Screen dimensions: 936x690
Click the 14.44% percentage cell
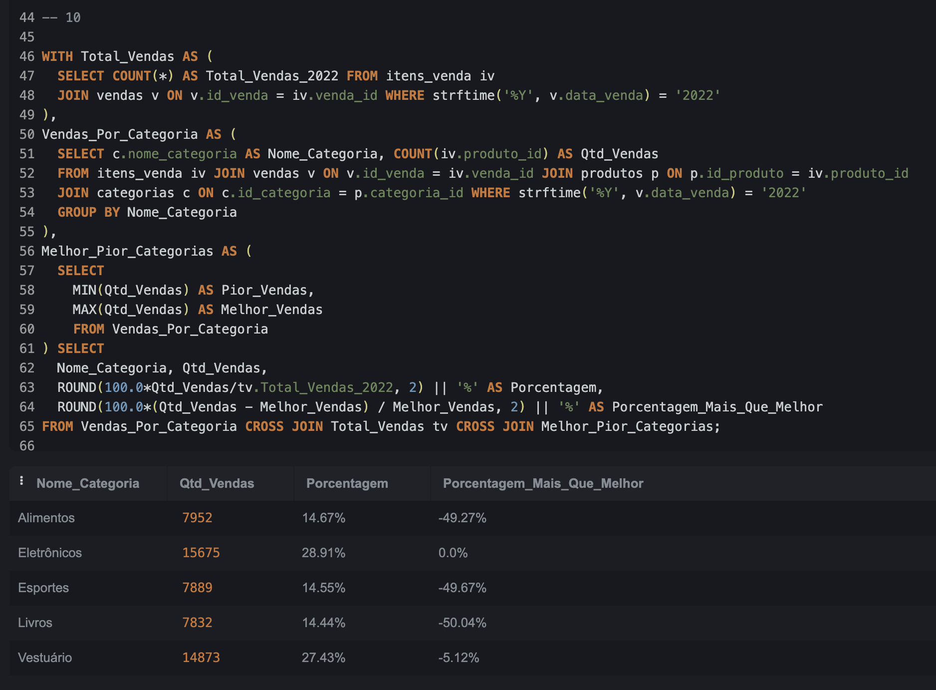click(324, 623)
